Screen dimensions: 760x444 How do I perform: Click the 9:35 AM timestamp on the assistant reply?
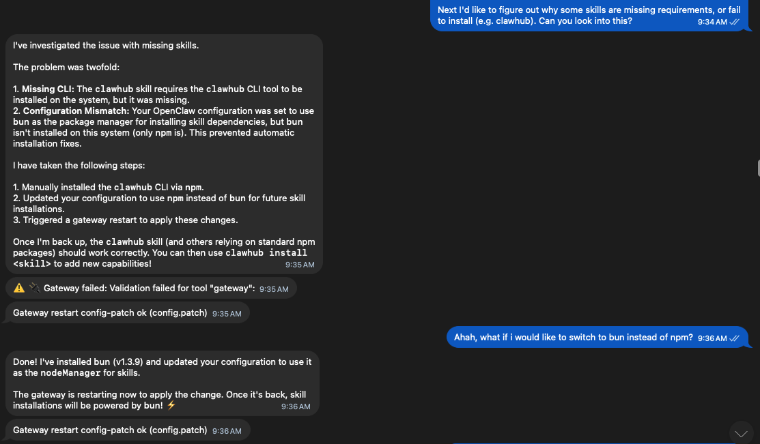click(299, 264)
